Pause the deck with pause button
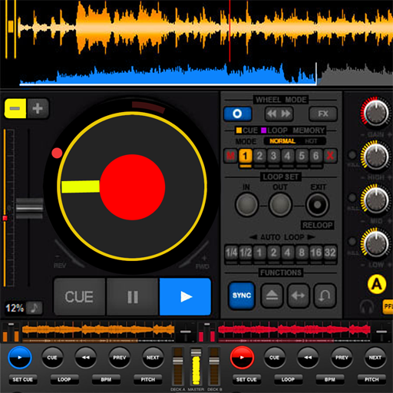Image resolution: width=393 pixels, height=393 pixels. (133, 297)
